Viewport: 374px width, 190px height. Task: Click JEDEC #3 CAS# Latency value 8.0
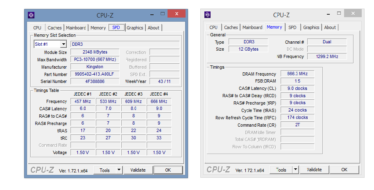pos(134,108)
